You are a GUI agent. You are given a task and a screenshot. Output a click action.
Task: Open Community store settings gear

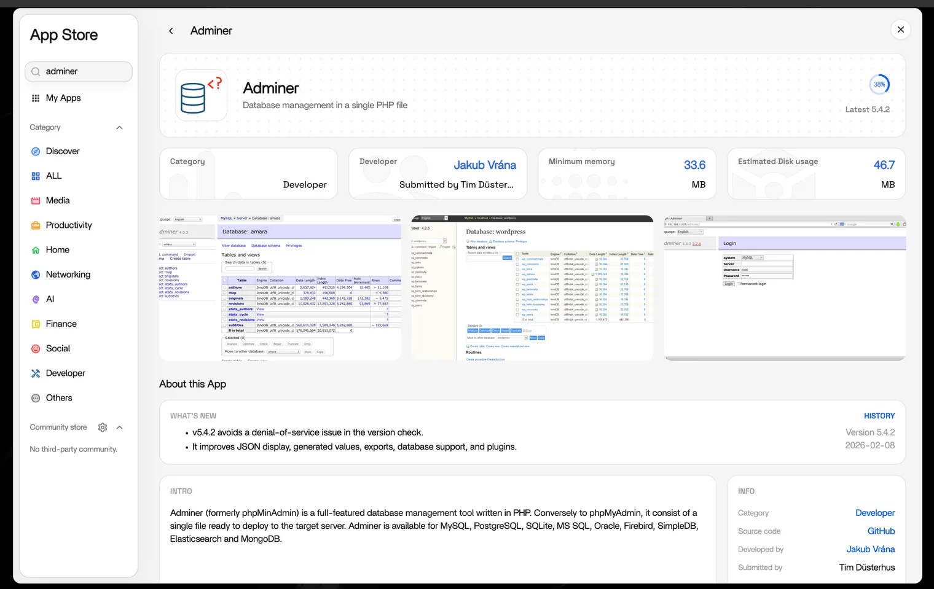103,427
